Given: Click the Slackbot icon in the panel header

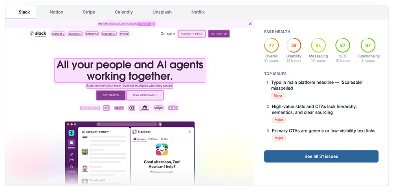Looking at the screenshot, I should pyautogui.click(x=134, y=132).
